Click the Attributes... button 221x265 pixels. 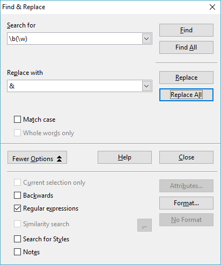[186, 186]
